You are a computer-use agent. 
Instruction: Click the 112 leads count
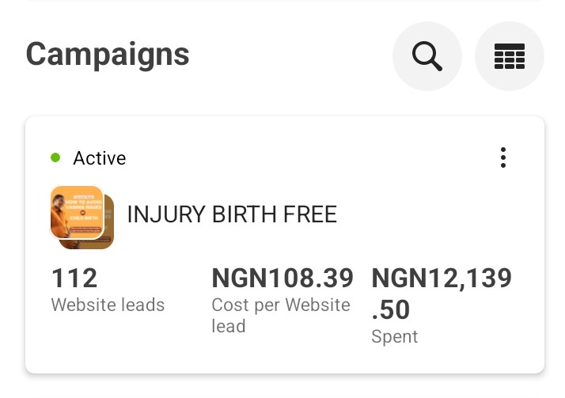[74, 279]
